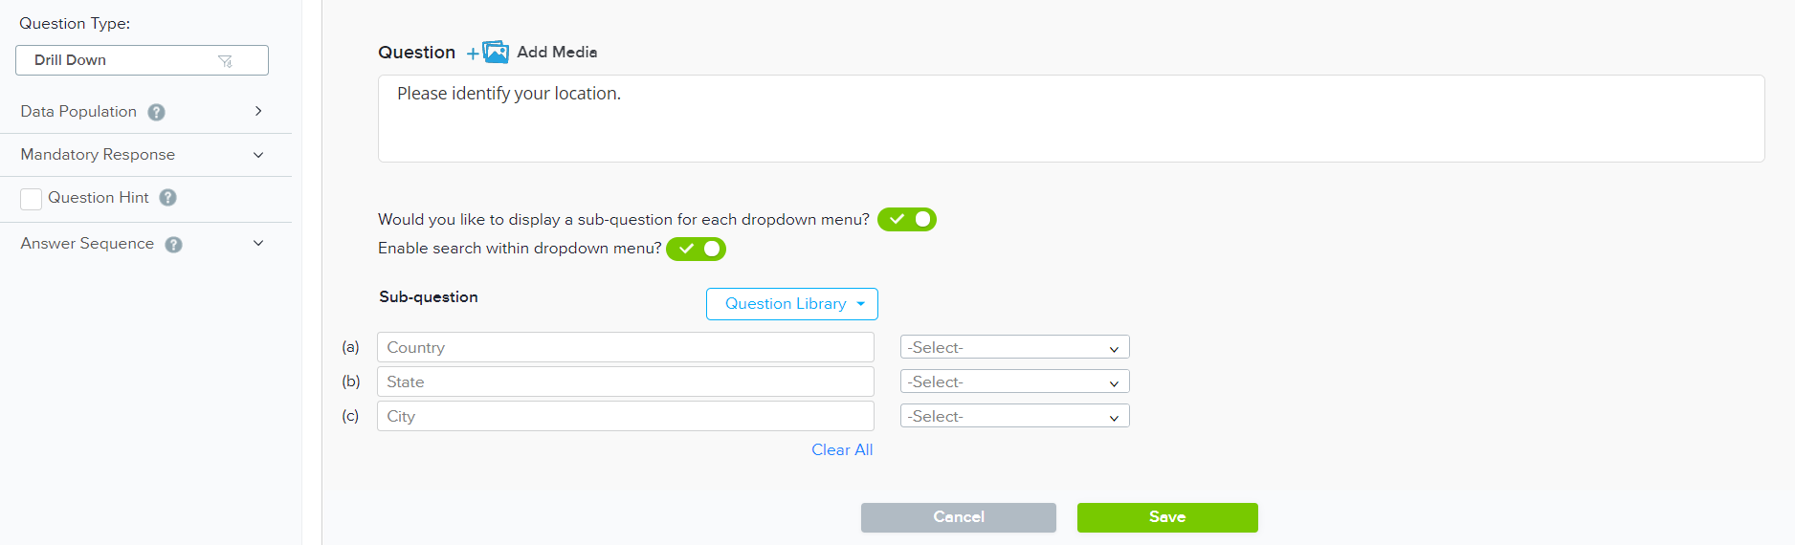This screenshot has width=1795, height=545.
Task: Click the Cancel button
Action: pyautogui.click(x=958, y=517)
